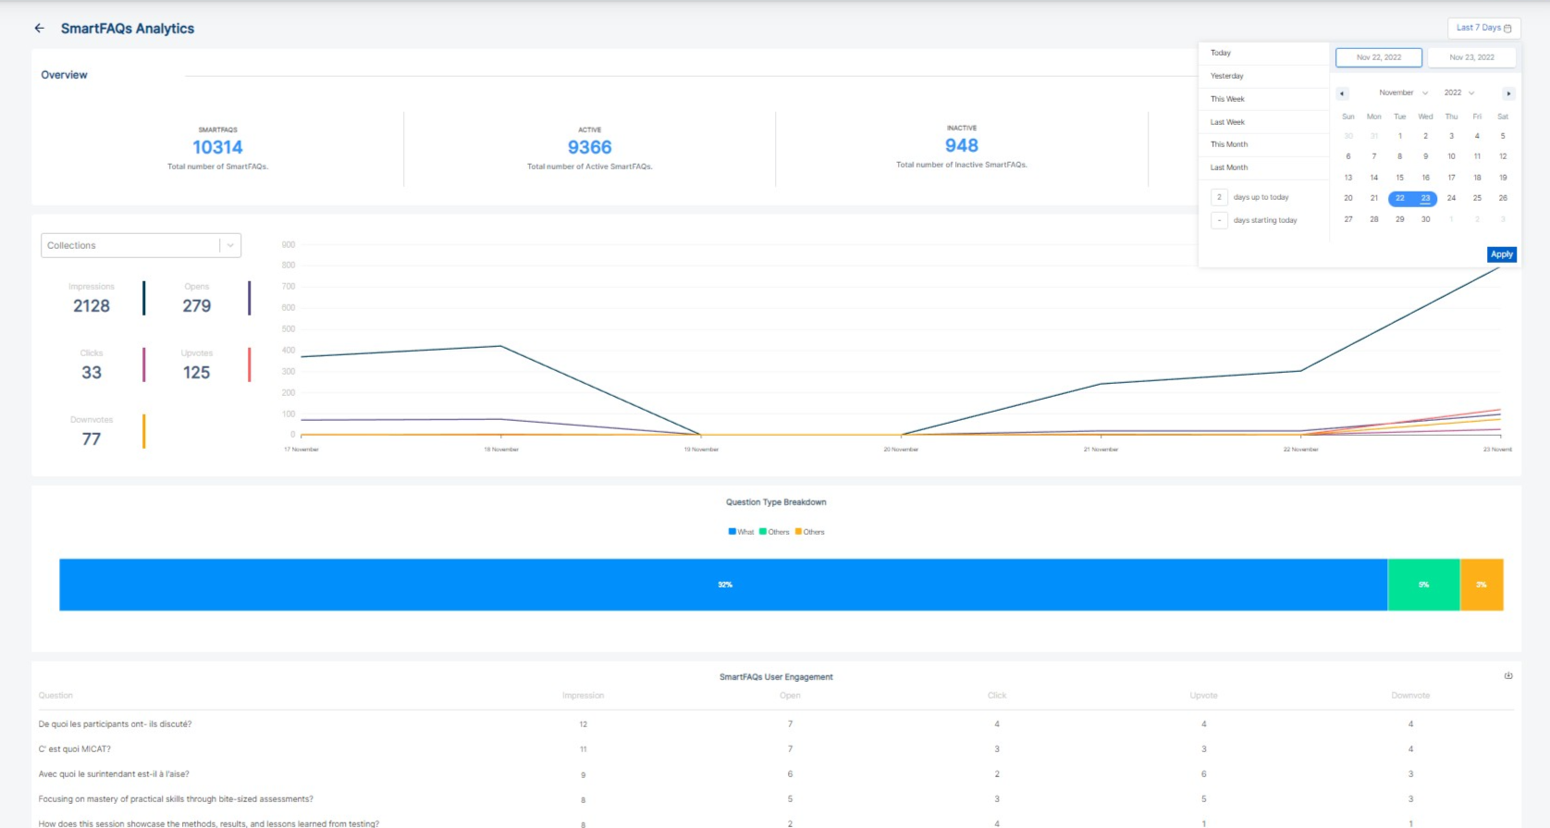Select the Last Week preset

[1263, 122]
